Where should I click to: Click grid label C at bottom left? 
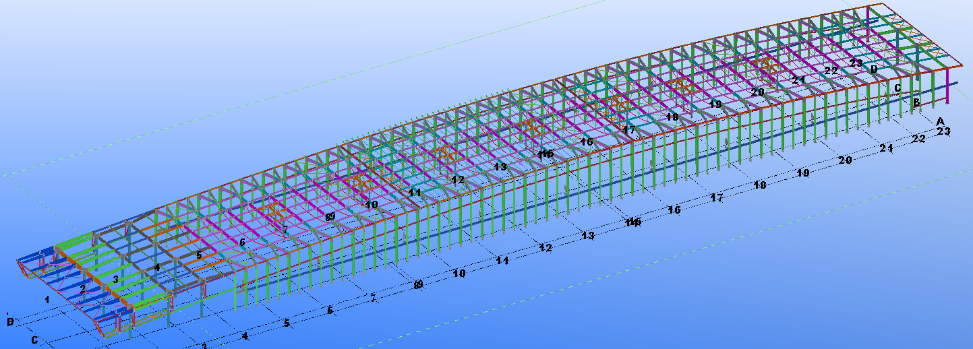34,340
